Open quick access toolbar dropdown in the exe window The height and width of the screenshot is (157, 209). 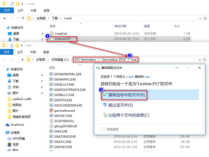pos(22,45)
